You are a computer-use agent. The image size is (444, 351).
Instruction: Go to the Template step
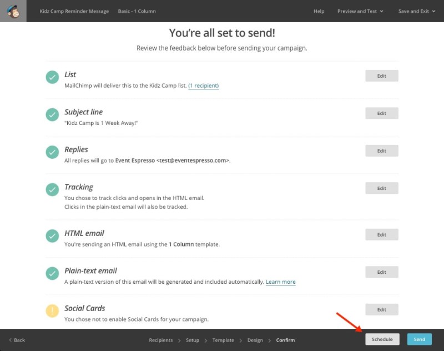(223, 340)
